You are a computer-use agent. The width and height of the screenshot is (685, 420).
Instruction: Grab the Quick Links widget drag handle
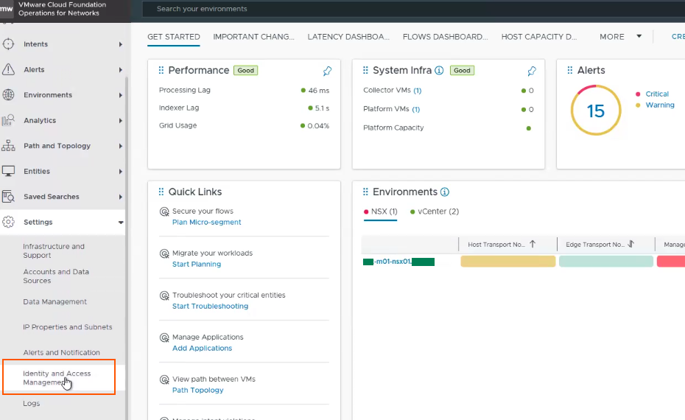point(161,192)
